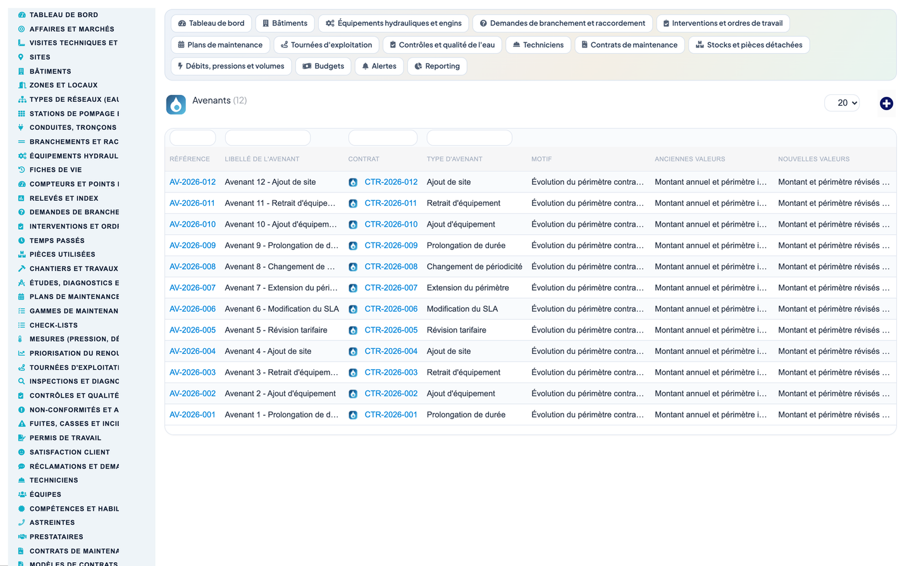The width and height of the screenshot is (914, 566).
Task: Click the Référence column filter field
Action: tap(193, 137)
